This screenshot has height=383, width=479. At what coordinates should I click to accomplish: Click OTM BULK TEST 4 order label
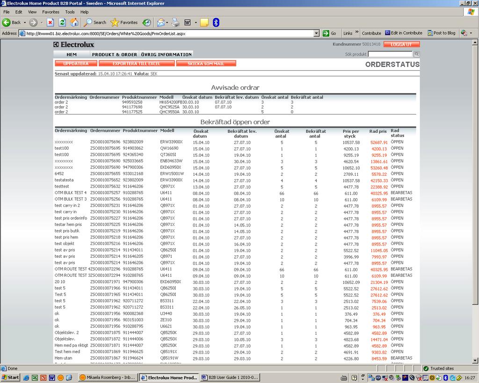(71, 193)
